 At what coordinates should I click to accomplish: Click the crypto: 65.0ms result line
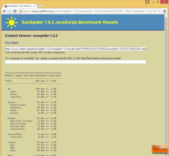(x=32, y=142)
